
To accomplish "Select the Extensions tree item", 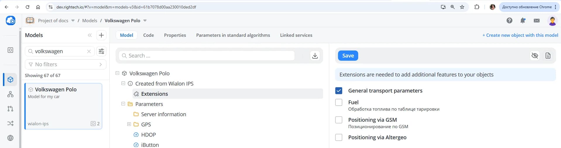I will 228,94.
